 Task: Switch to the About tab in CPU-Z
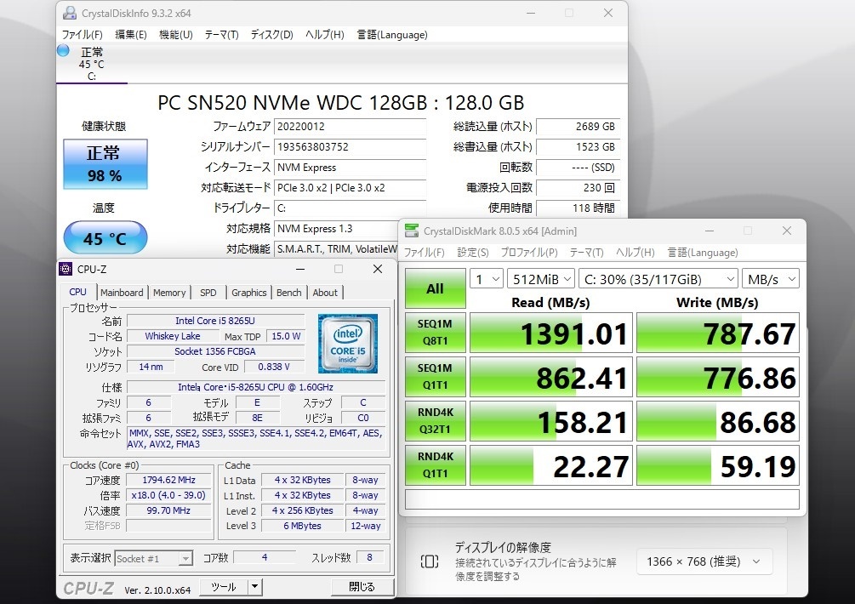pyautogui.click(x=325, y=293)
